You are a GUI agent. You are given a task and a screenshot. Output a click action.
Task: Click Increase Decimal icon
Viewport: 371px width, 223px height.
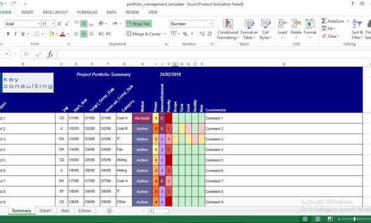click(202, 34)
